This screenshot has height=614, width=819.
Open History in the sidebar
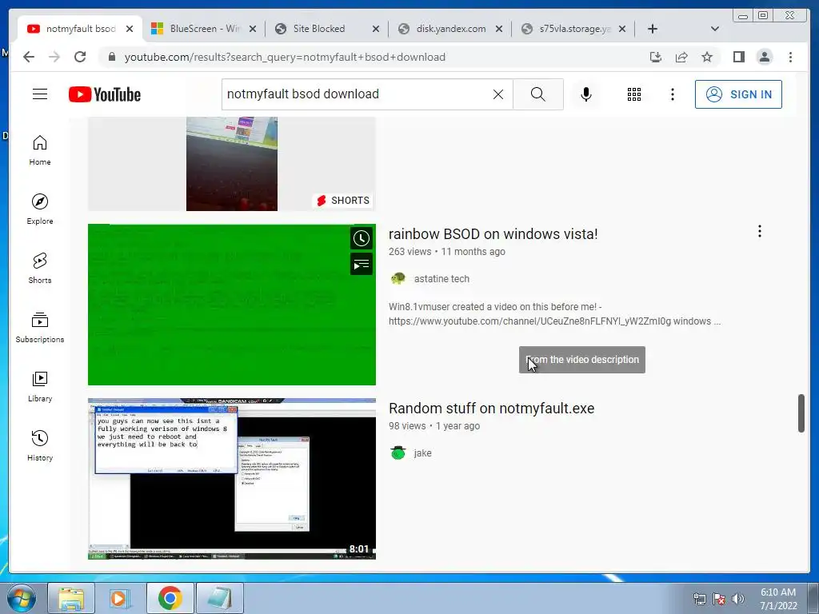40,445
